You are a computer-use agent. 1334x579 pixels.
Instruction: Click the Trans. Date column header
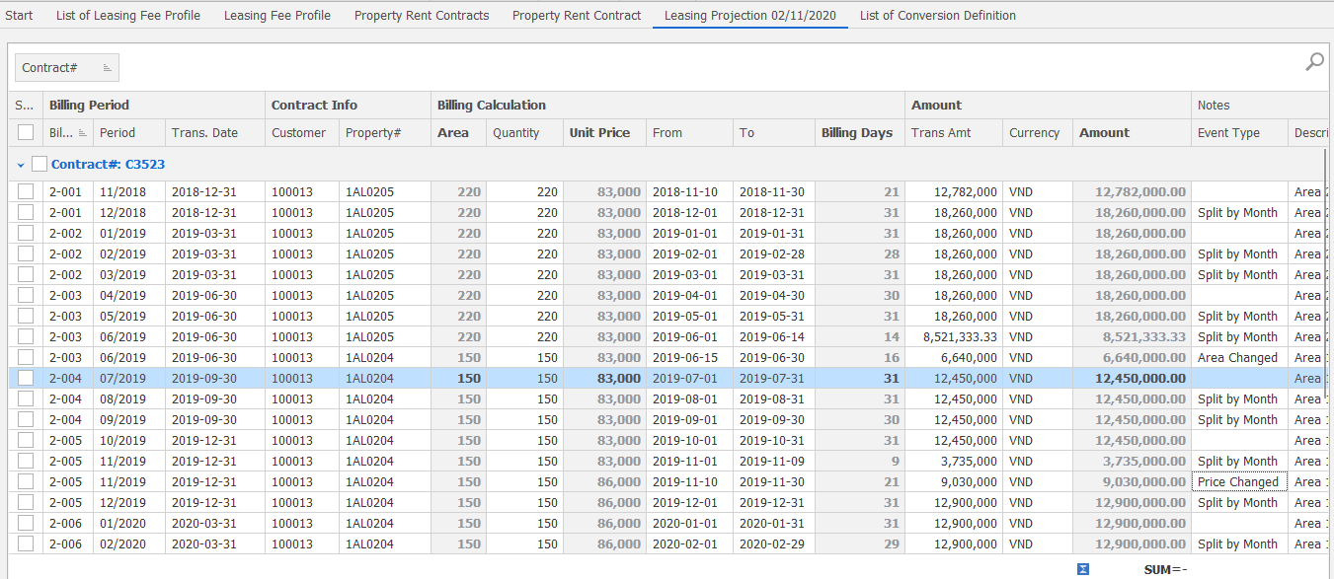(x=203, y=133)
